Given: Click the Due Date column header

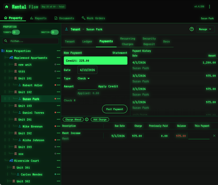Looking at the screenshot, I should [x=120, y=126].
